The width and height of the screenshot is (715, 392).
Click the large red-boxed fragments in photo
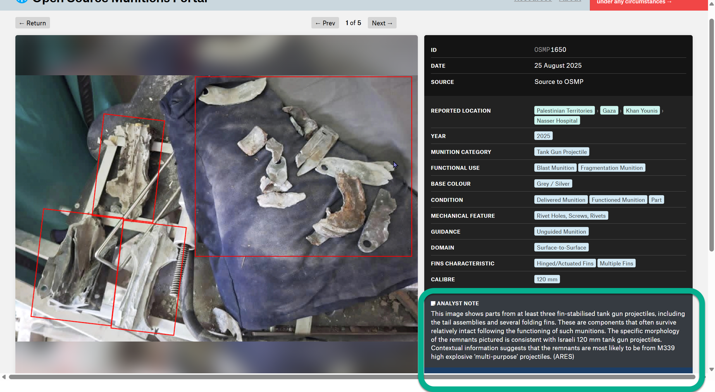click(x=303, y=166)
